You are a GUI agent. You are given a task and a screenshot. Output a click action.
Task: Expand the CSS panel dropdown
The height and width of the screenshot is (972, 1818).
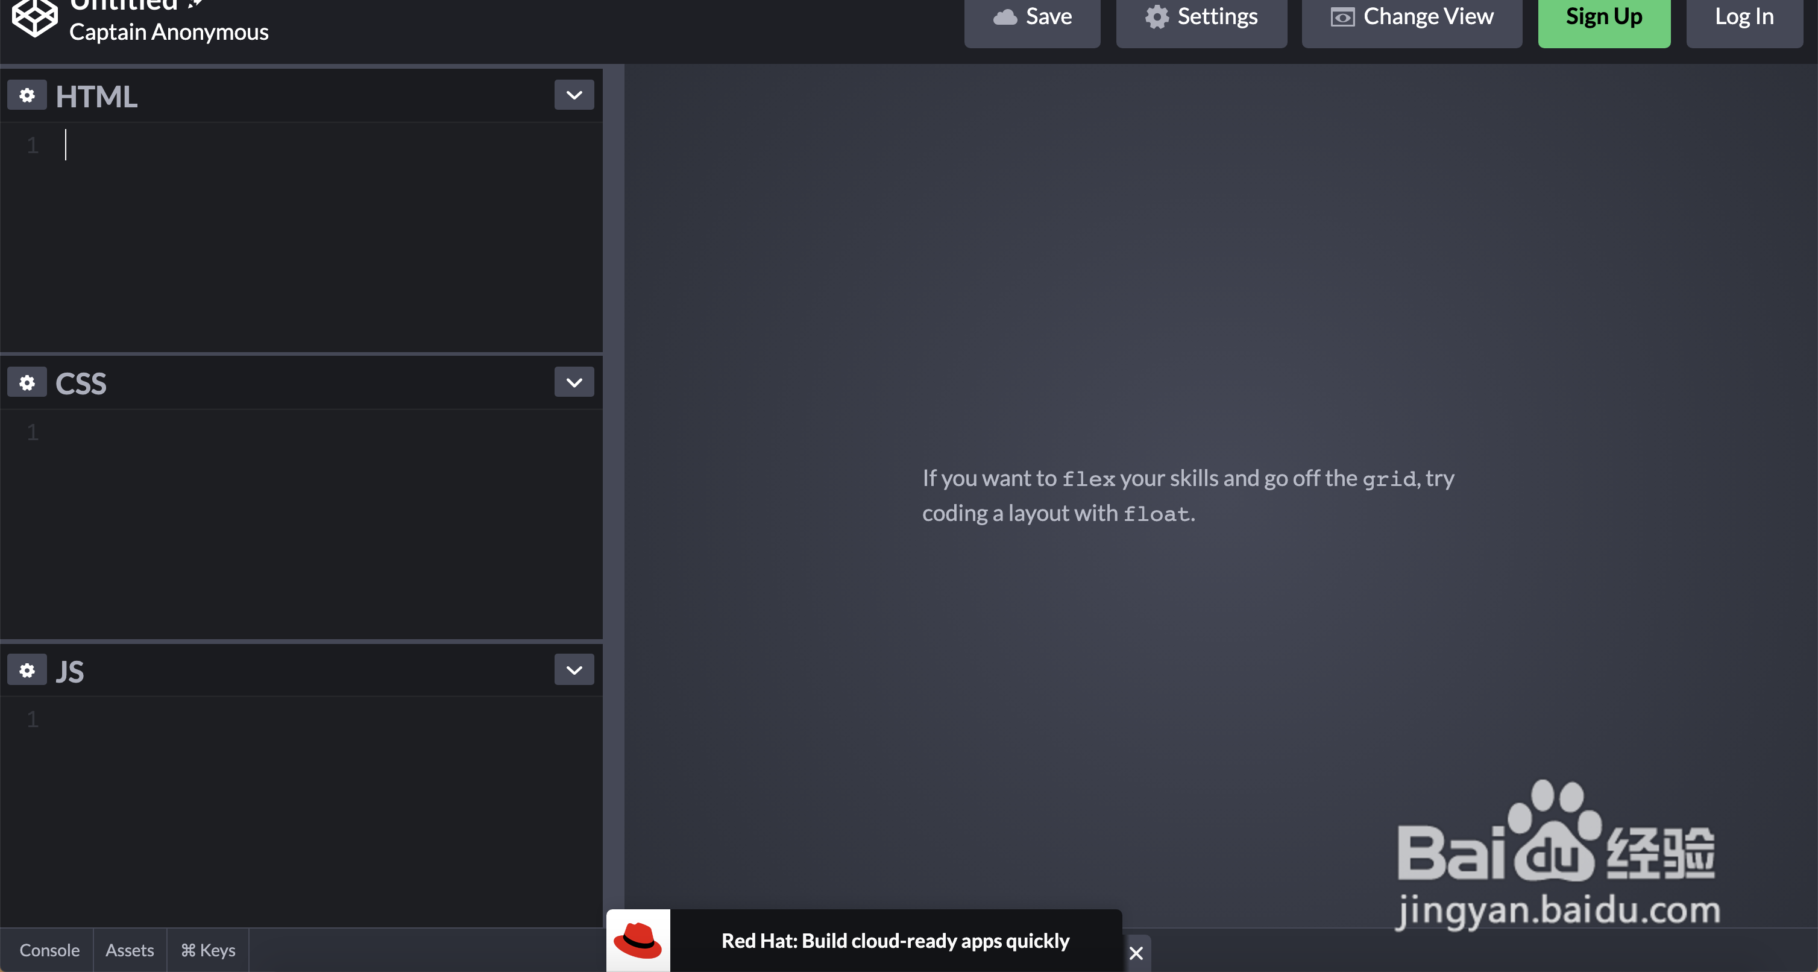coord(573,381)
